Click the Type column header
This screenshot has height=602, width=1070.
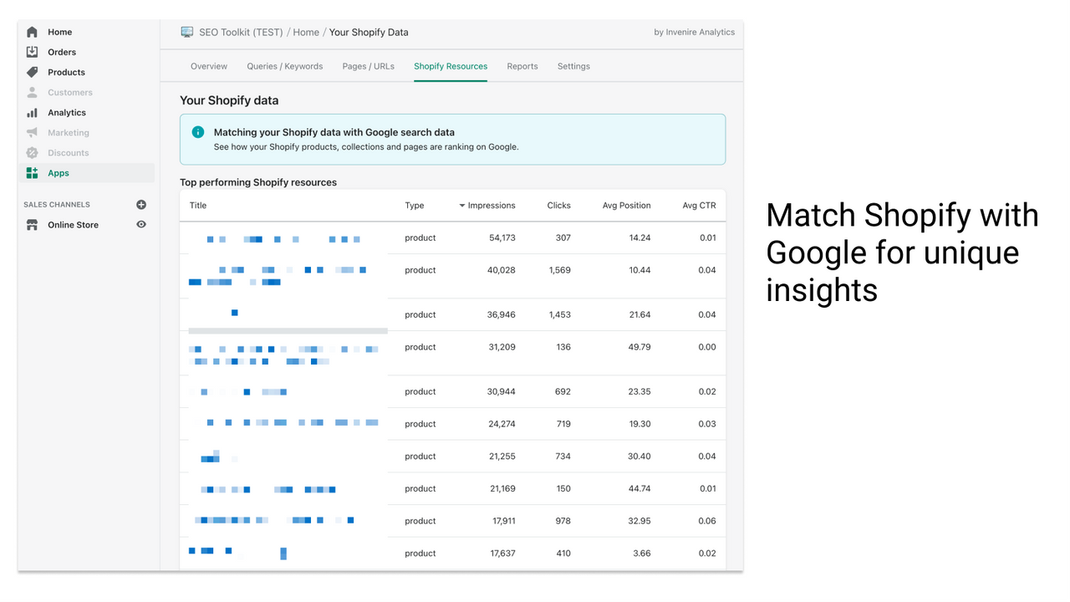click(415, 206)
